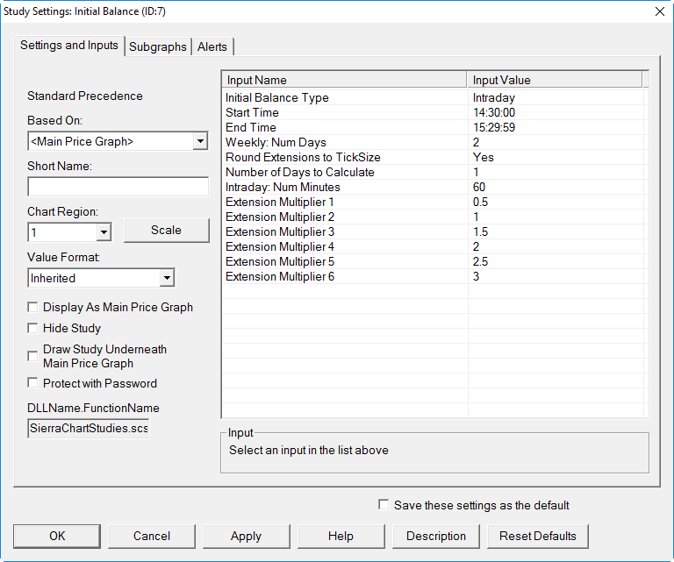Click the 2.5 multiplier value
The height and width of the screenshot is (562, 674).
pyautogui.click(x=480, y=261)
